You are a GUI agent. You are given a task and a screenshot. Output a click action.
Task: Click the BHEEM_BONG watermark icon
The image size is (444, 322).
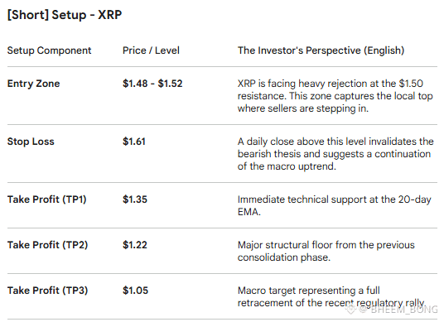[350, 310]
